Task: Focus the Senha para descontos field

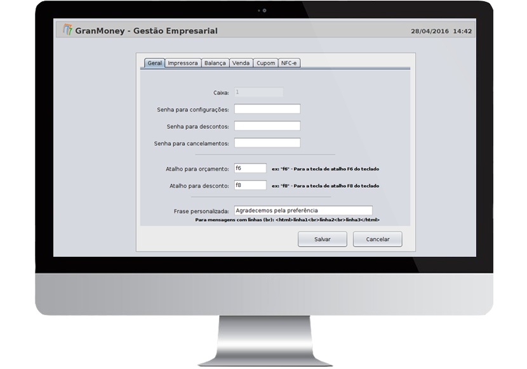Action: (x=267, y=126)
